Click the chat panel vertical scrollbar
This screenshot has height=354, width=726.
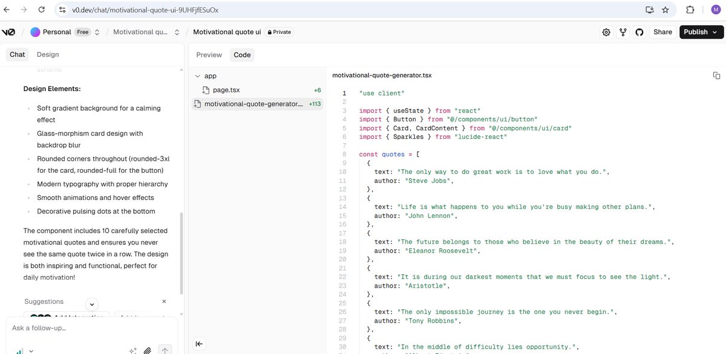[x=180, y=254]
